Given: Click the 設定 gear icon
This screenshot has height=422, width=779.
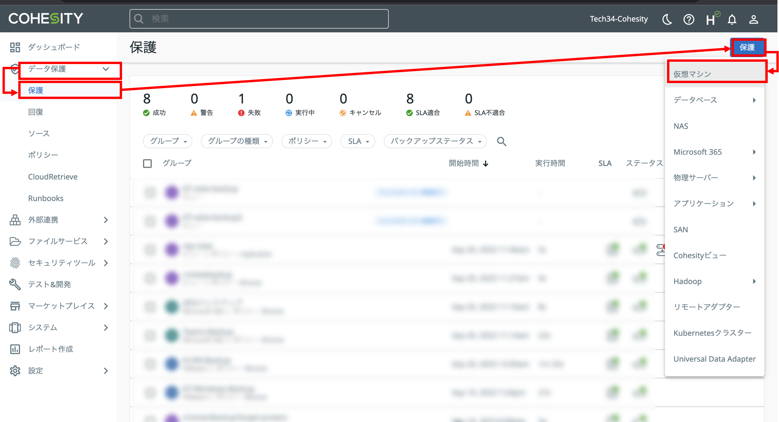Looking at the screenshot, I should 15,371.
